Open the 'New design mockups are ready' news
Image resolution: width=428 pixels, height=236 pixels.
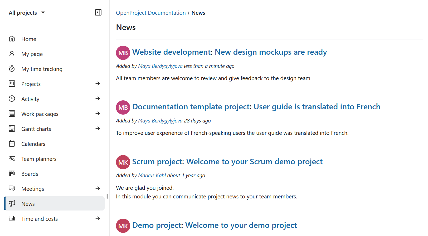click(271, 52)
